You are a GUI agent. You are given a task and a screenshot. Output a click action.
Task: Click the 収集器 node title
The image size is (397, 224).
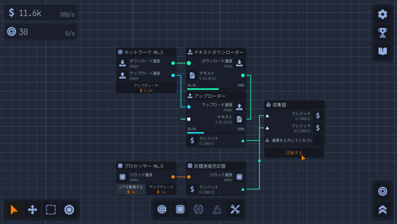point(279,105)
